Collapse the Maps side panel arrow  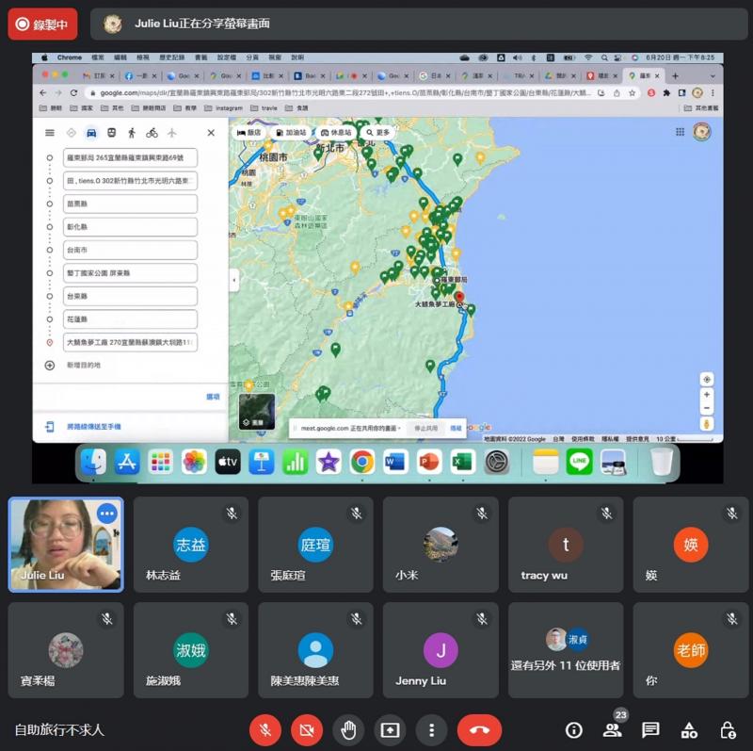[233, 280]
